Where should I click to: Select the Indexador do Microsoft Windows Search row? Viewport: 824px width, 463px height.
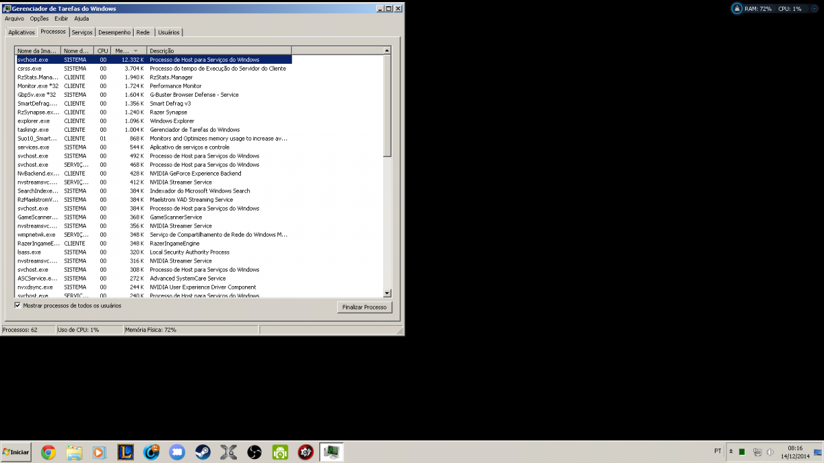click(x=154, y=191)
